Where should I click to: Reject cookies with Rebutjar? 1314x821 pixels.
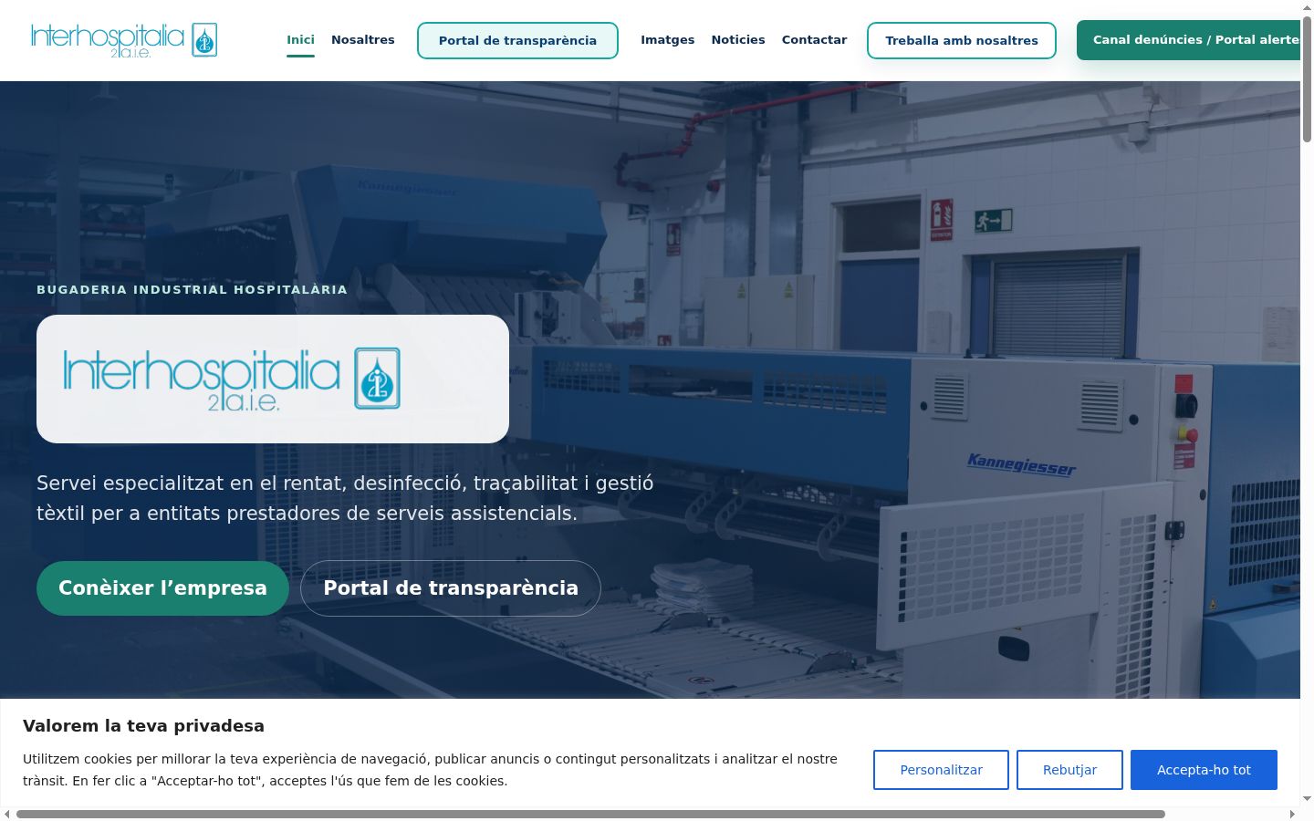tap(1069, 770)
